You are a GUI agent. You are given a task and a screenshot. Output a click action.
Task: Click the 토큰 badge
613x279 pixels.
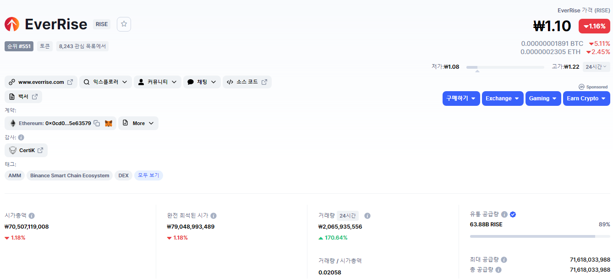click(x=45, y=46)
